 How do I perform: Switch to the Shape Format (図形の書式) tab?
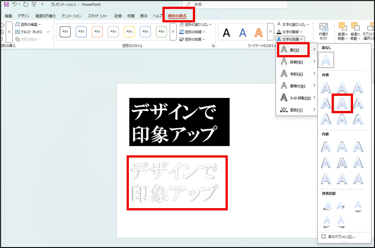(177, 16)
